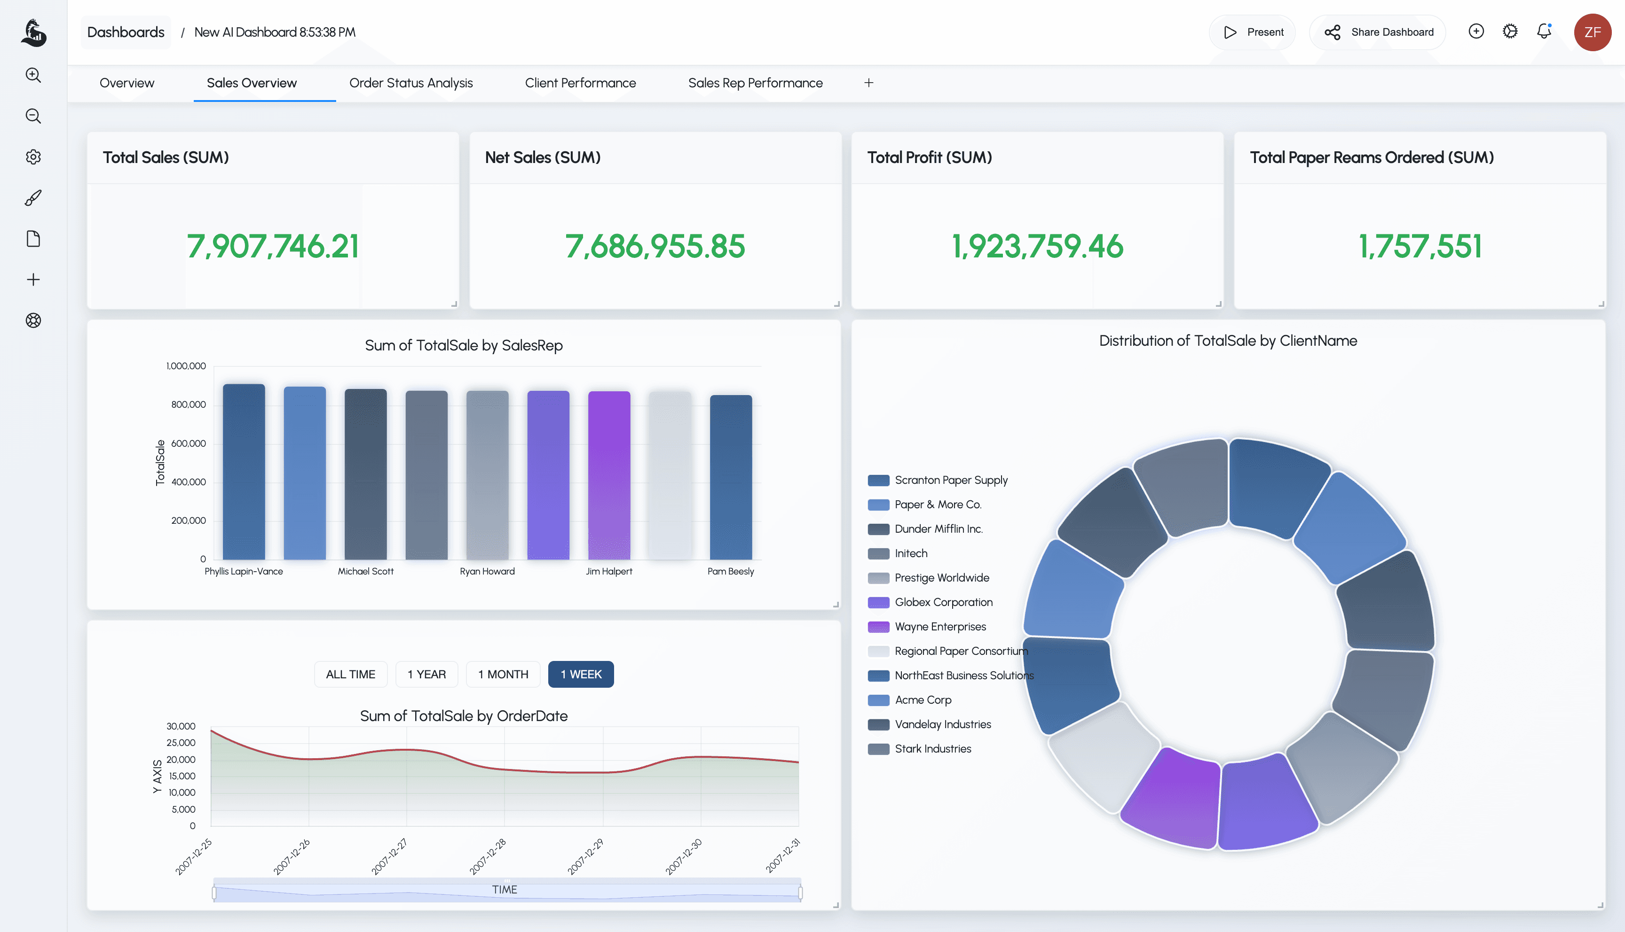Select the 1 MONTH range option

tap(503, 674)
